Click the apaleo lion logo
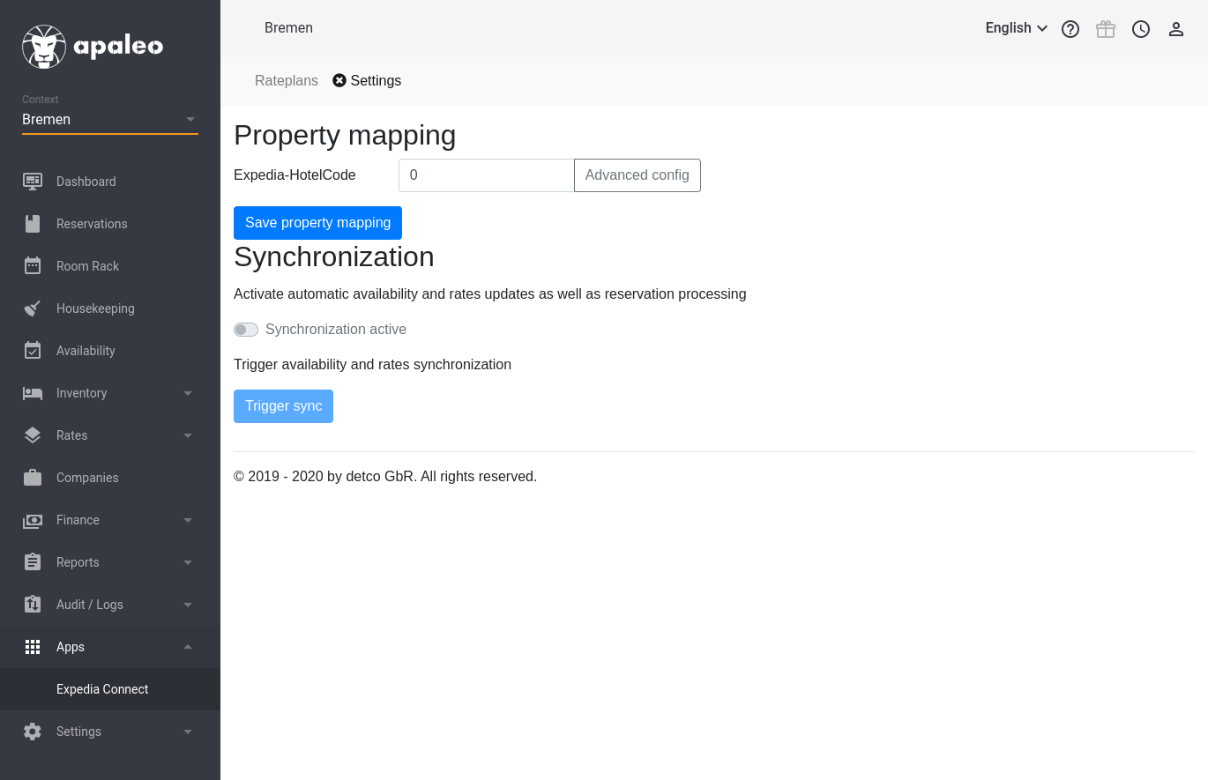1208x780 pixels. (x=44, y=47)
